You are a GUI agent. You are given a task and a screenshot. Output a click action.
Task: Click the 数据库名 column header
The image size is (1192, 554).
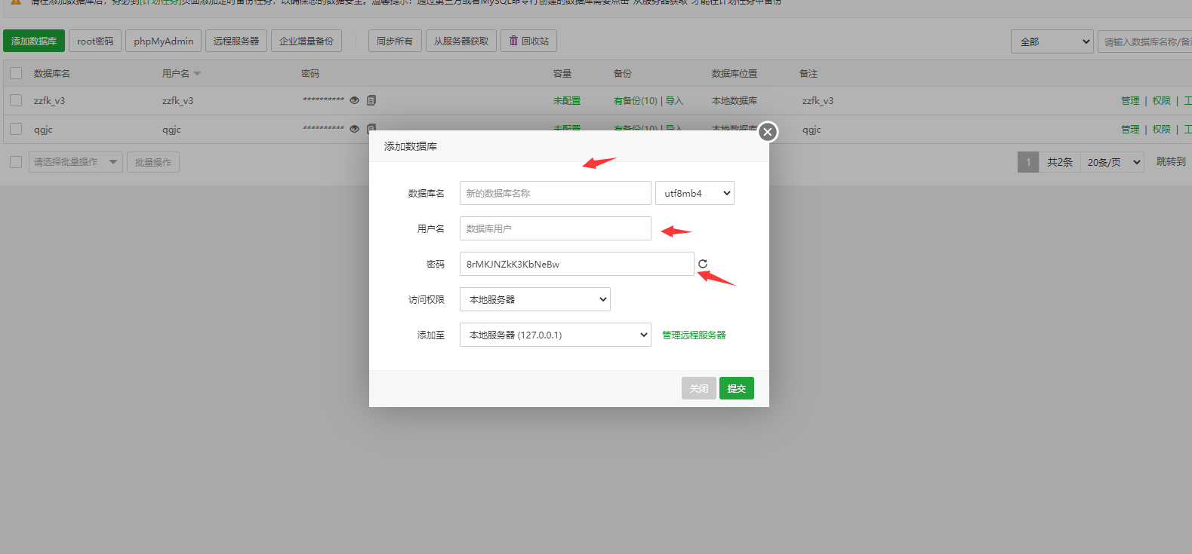click(x=52, y=73)
